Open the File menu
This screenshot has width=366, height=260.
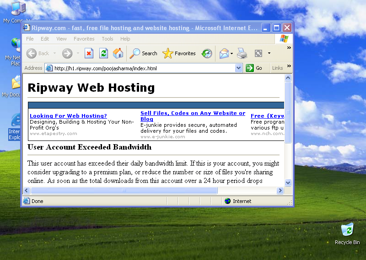point(30,39)
